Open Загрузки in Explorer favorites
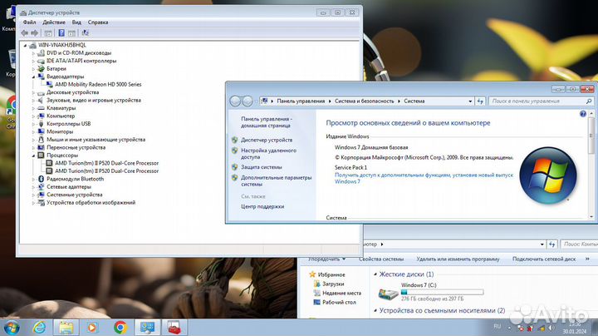Screen dimensions: 598x336 click(333, 284)
